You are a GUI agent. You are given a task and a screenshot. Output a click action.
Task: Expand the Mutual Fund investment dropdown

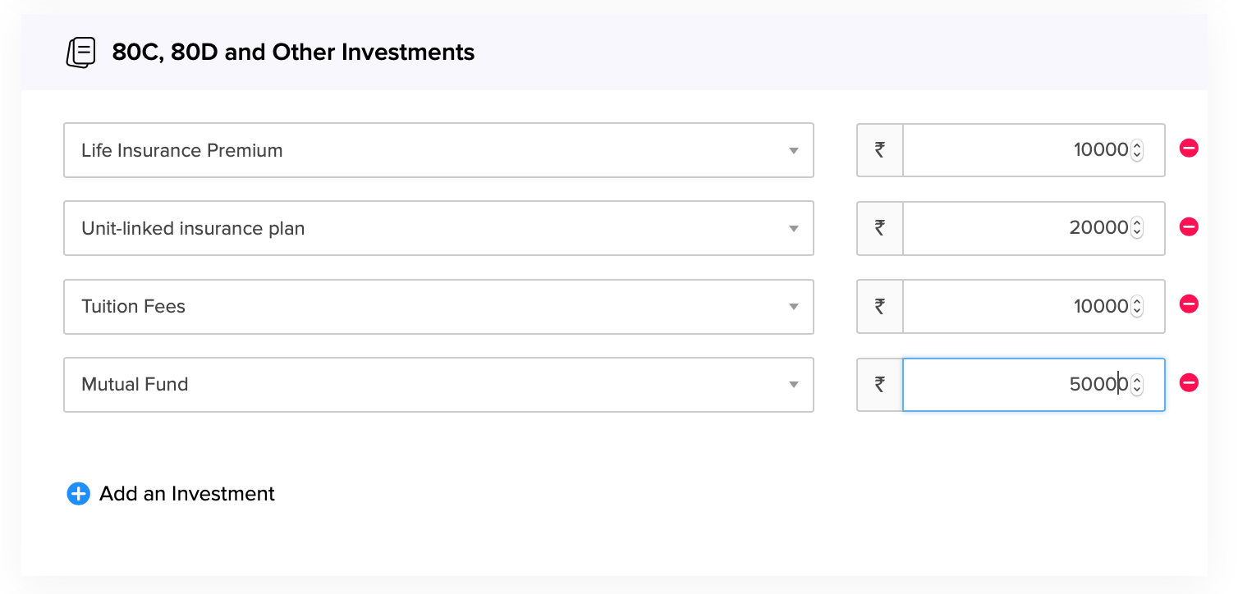click(x=438, y=384)
